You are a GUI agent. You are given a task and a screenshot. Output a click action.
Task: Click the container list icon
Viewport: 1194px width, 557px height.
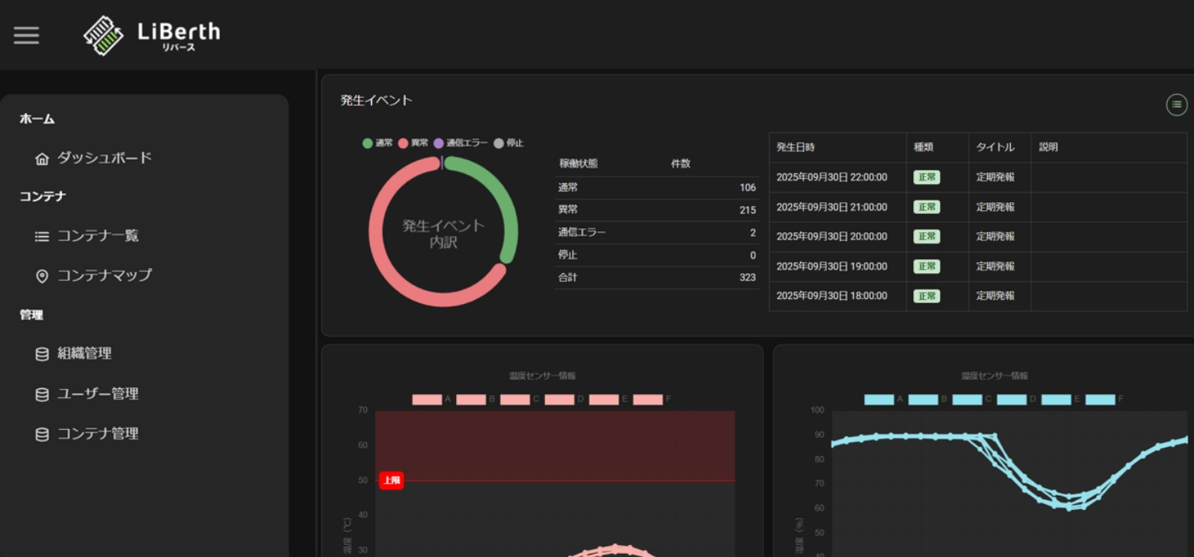tap(42, 236)
